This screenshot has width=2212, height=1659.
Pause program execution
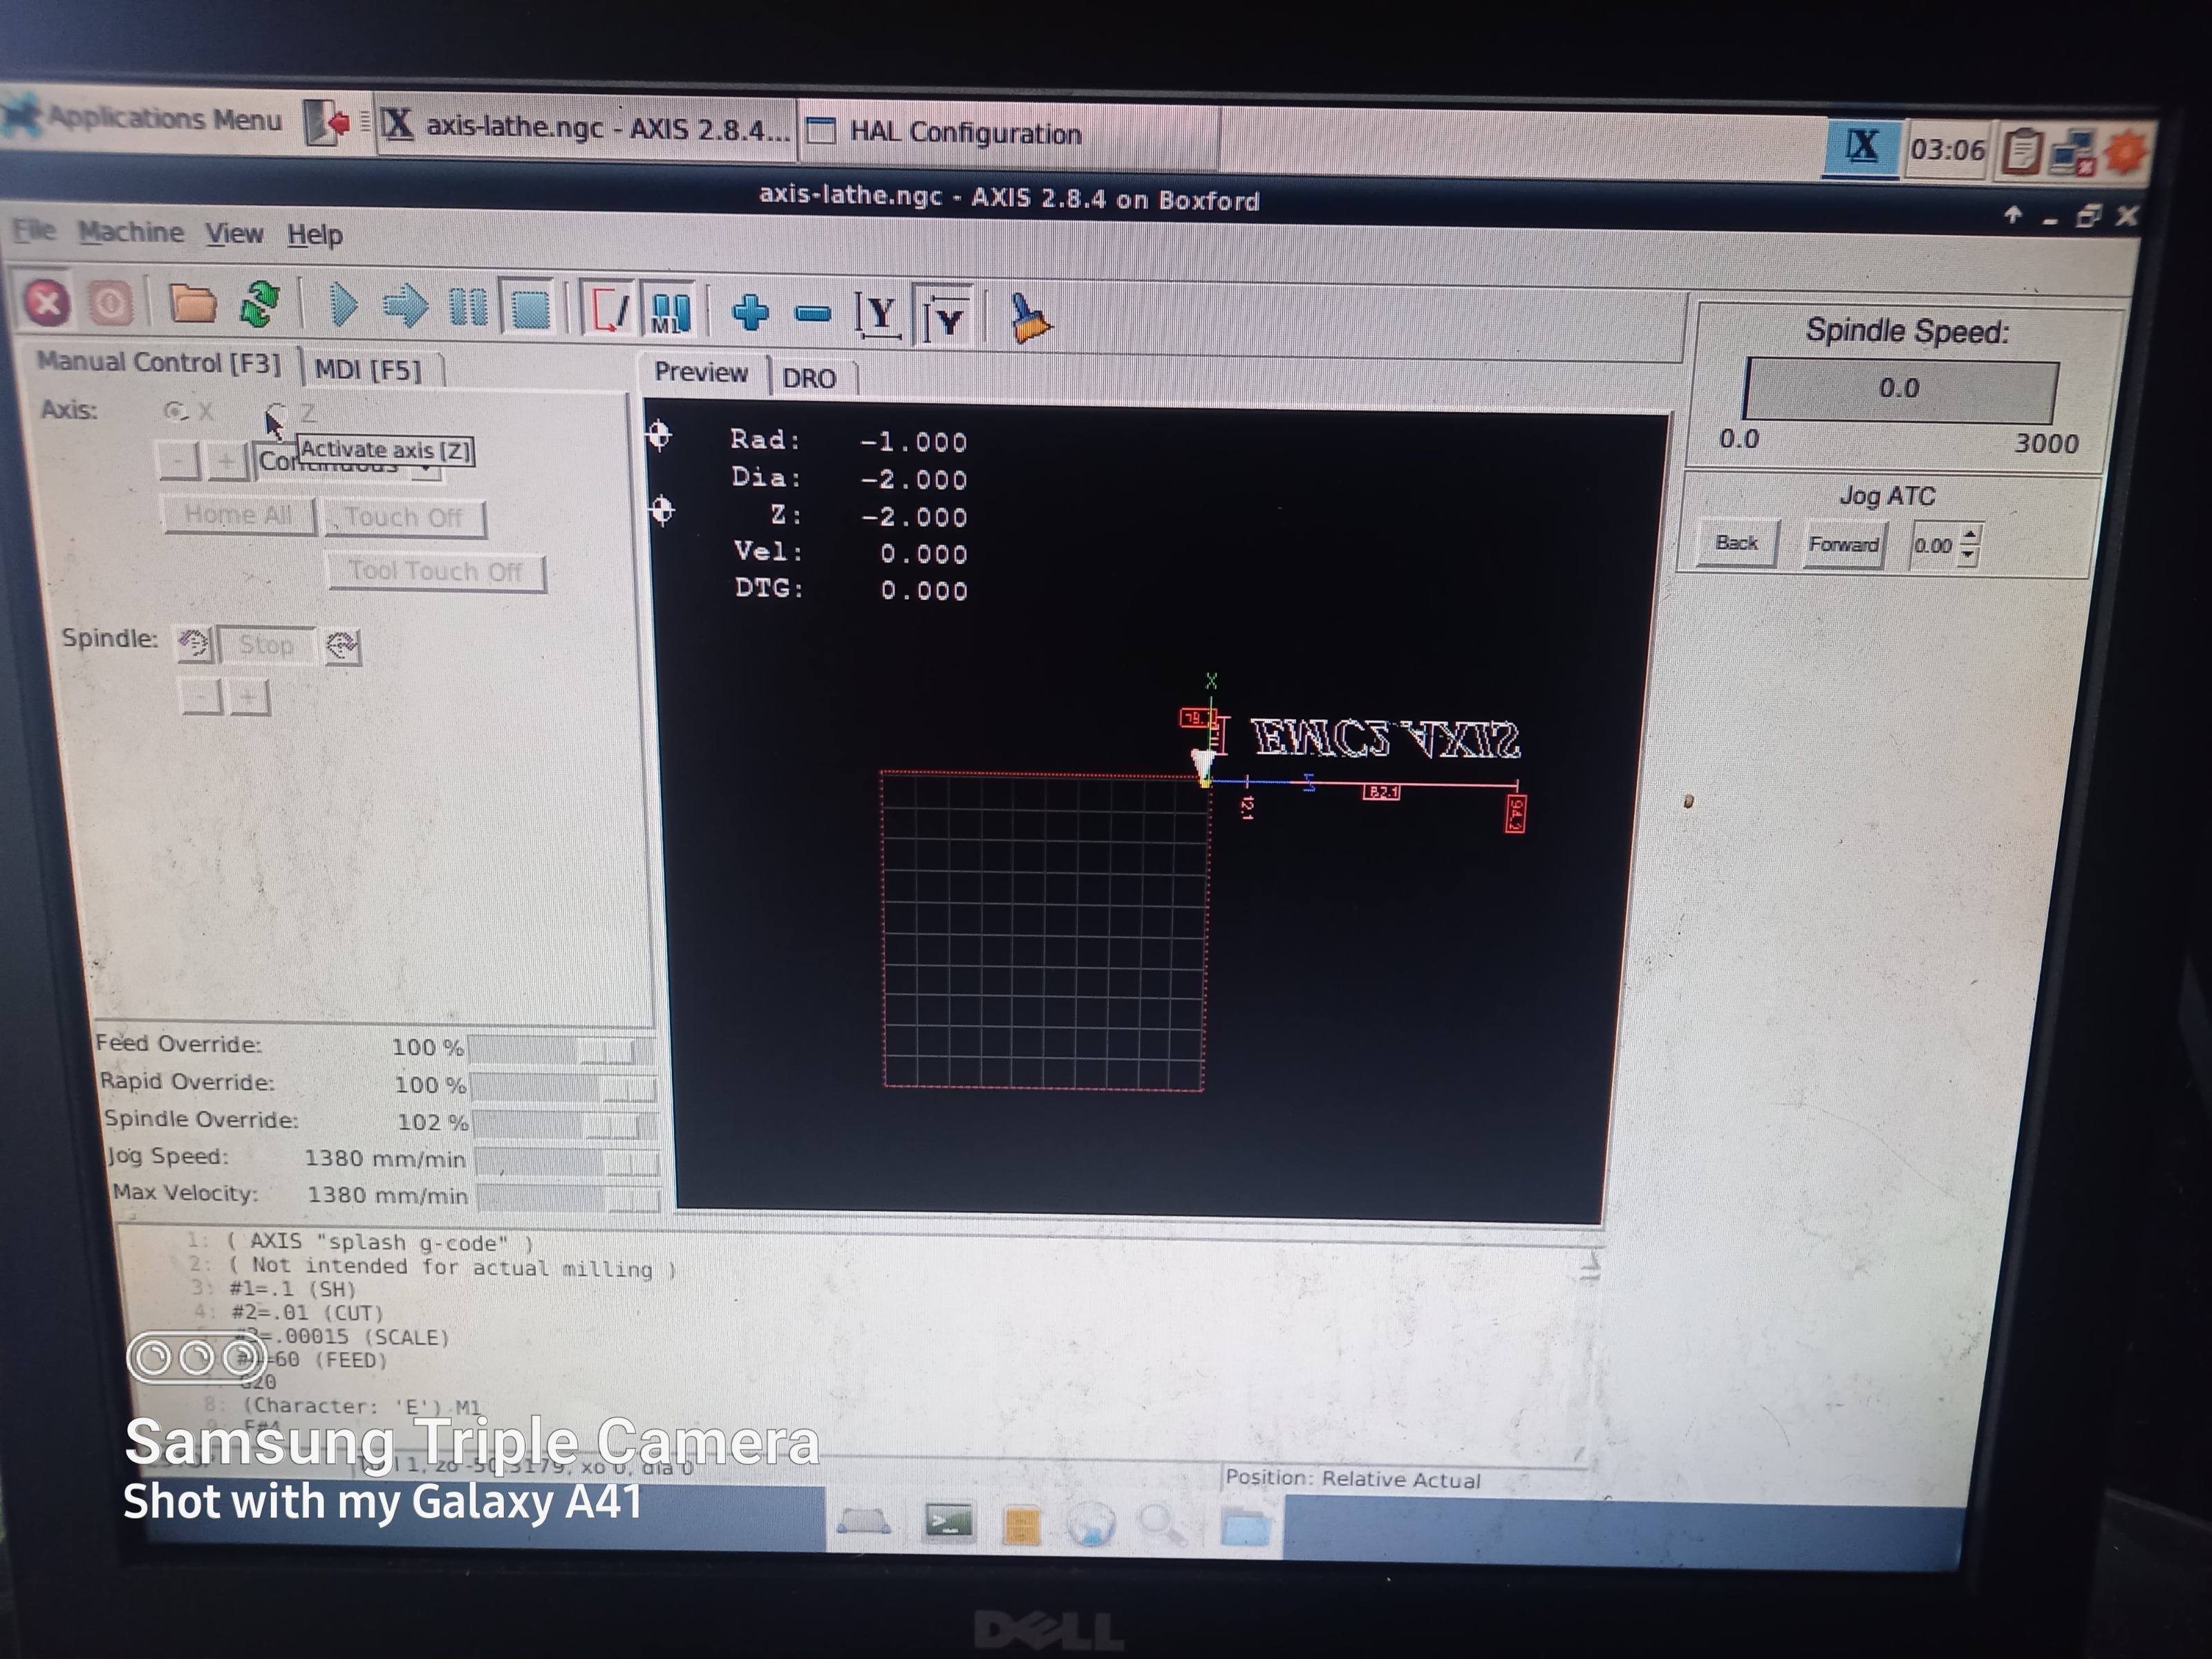(x=467, y=308)
